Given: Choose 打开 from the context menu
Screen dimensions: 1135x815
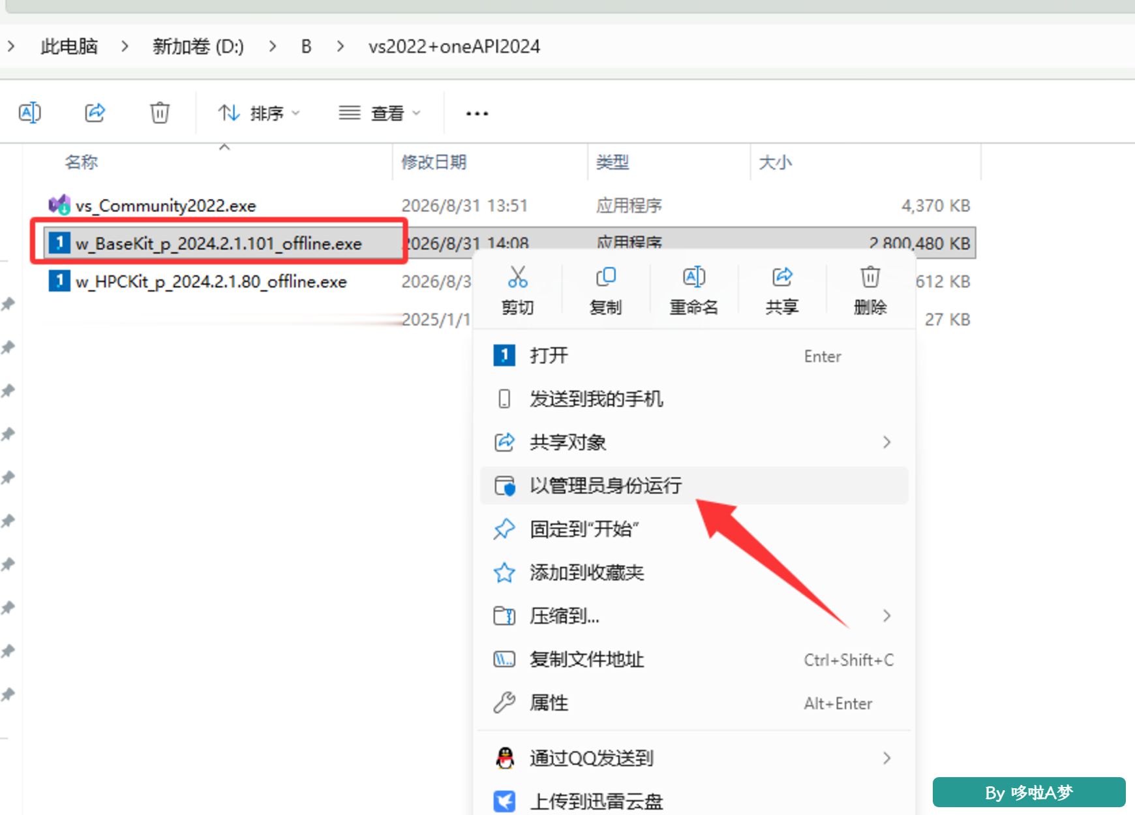Looking at the screenshot, I should coord(694,356).
